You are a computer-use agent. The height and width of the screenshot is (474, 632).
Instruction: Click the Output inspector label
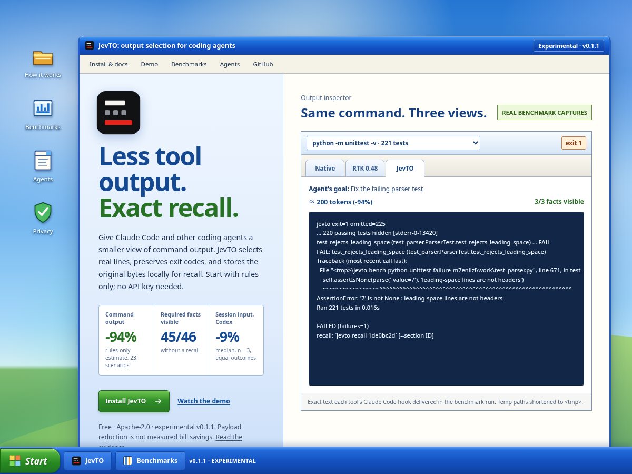[326, 97]
